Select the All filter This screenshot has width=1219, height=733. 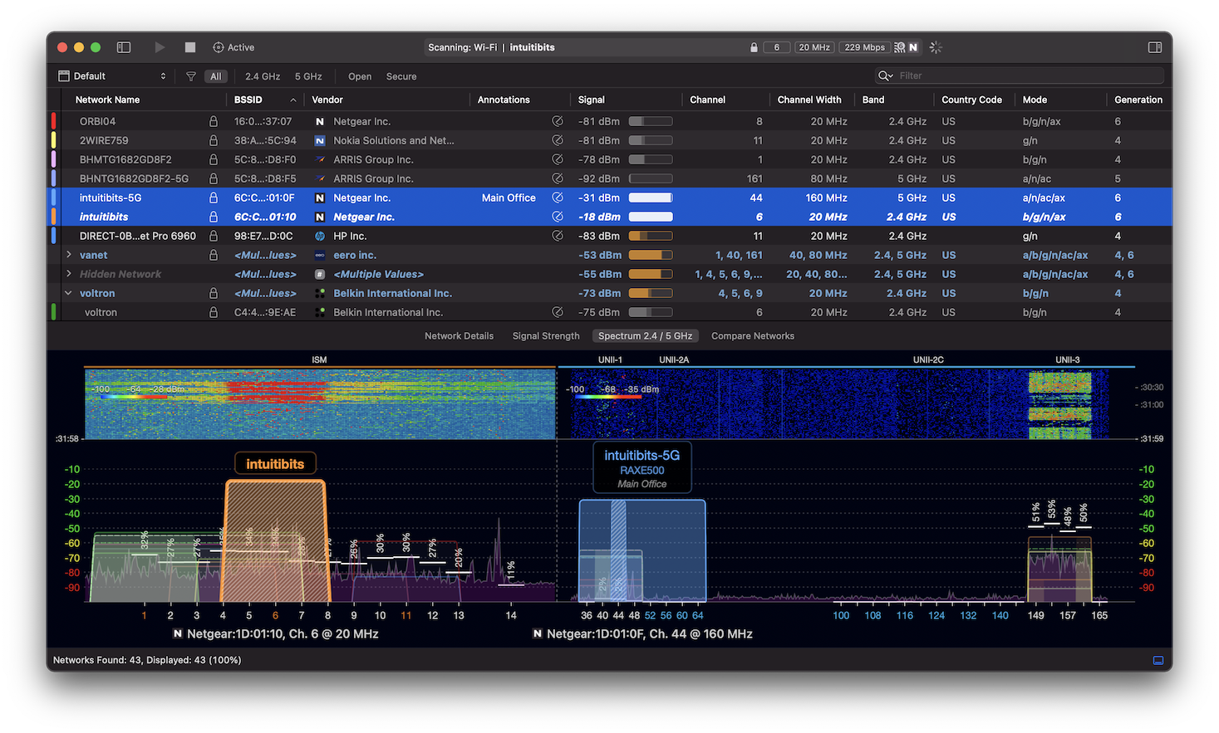[x=216, y=76]
